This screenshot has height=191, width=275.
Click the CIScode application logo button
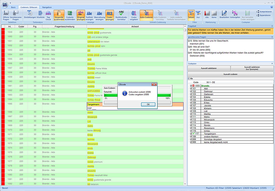pos(5,5)
